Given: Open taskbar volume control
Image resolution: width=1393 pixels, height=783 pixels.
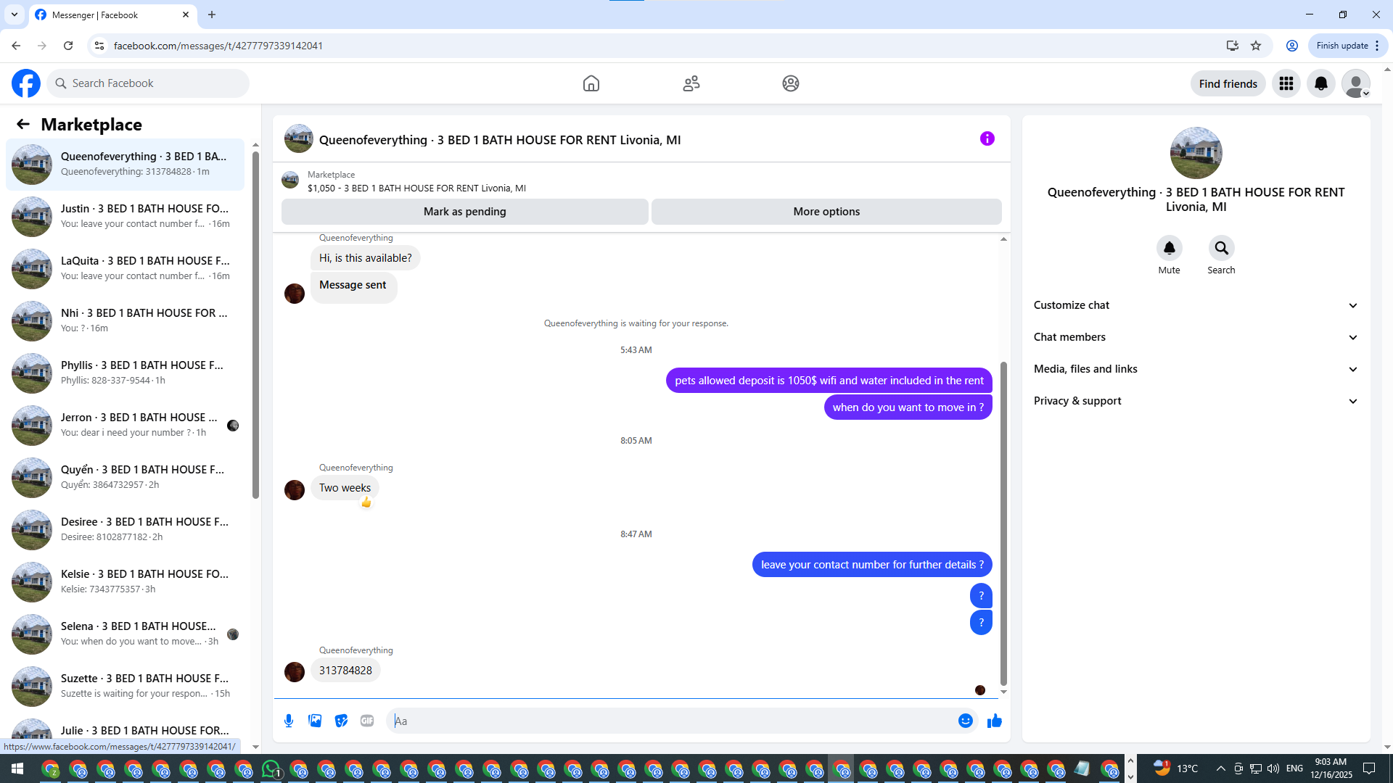Looking at the screenshot, I should [1273, 768].
